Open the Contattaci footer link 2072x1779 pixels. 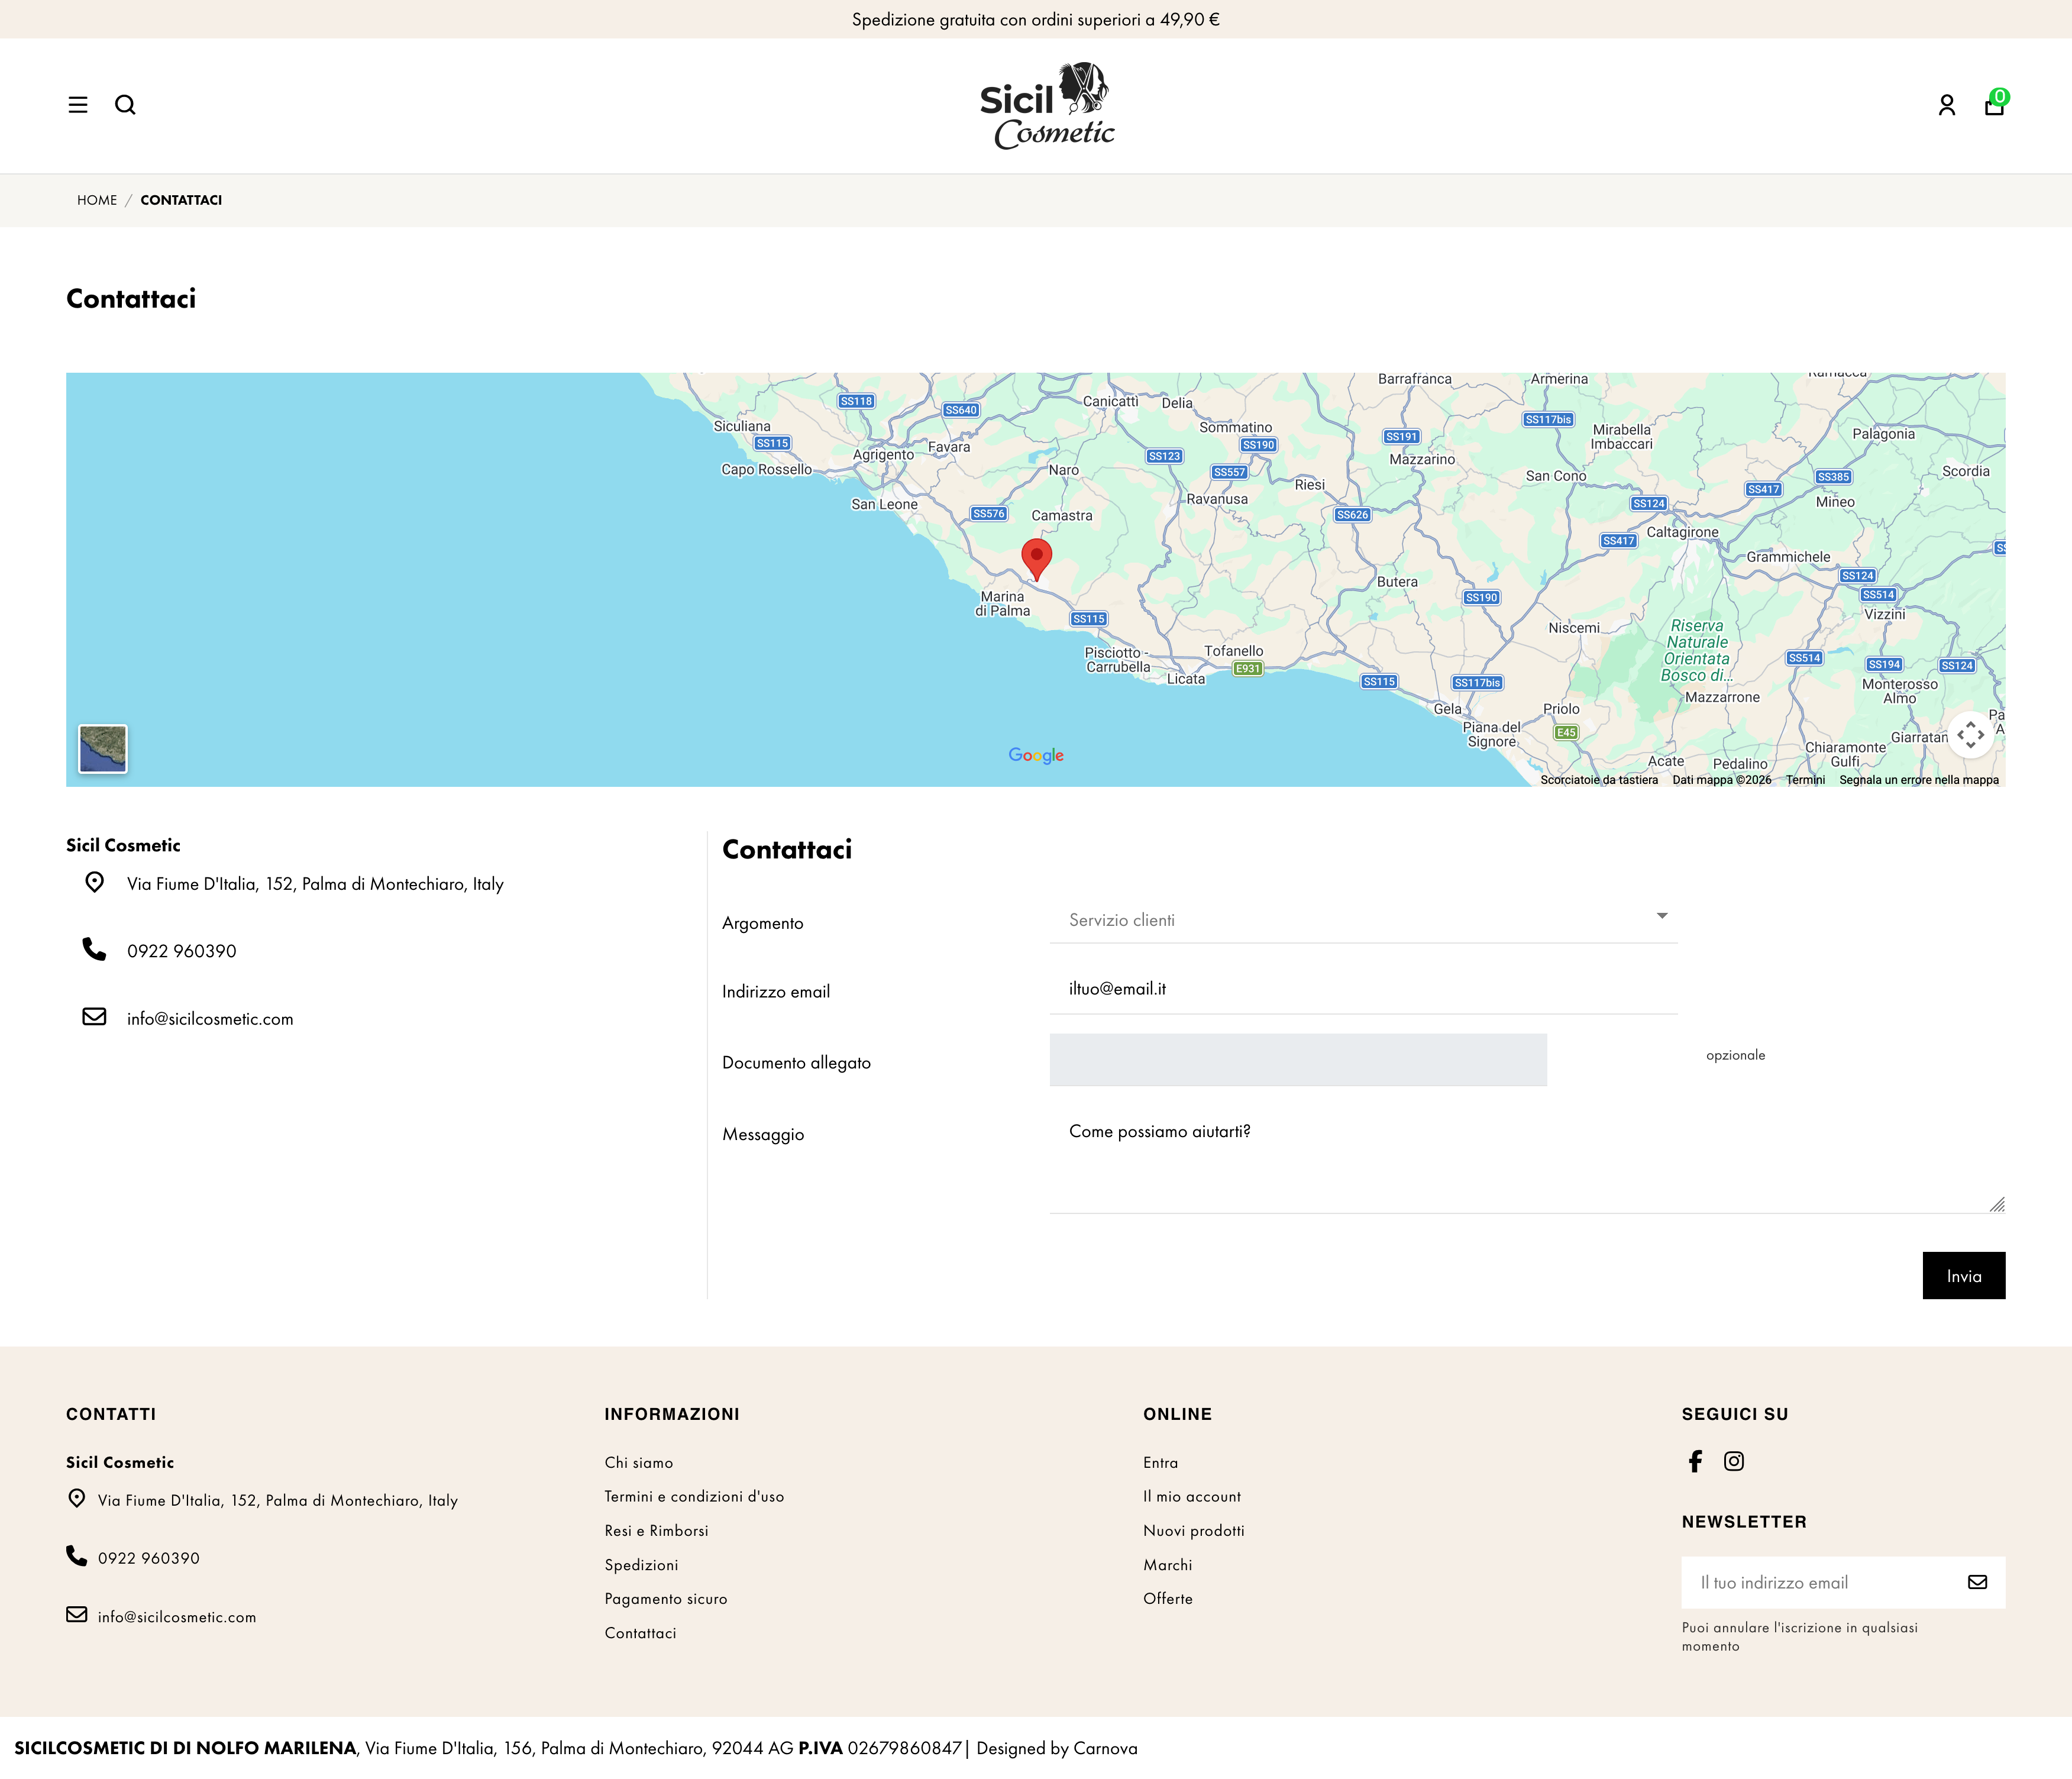pos(640,1633)
